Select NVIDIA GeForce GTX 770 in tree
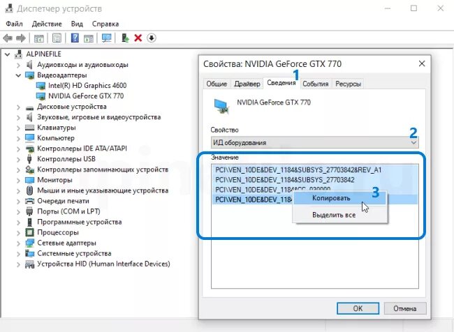Image resolution: width=454 pixels, height=332 pixels. click(x=86, y=96)
